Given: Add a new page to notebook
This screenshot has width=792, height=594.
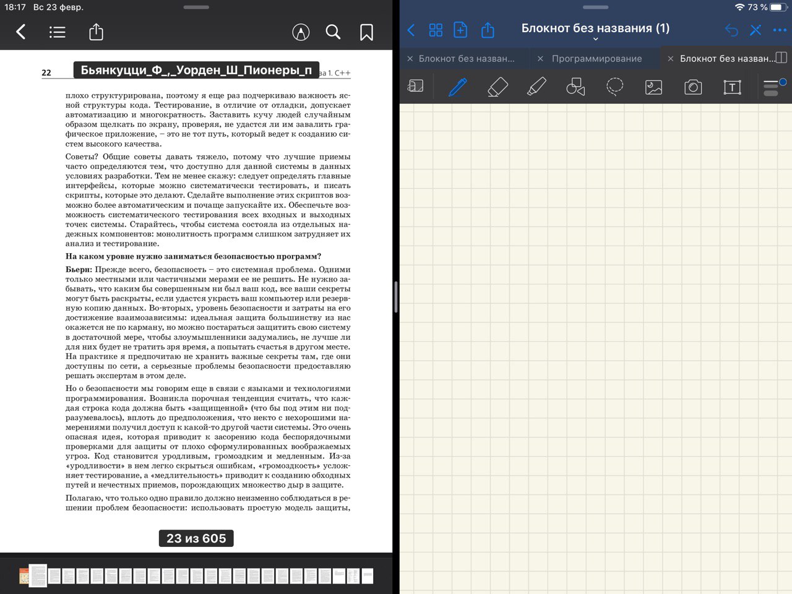Looking at the screenshot, I should pyautogui.click(x=460, y=30).
